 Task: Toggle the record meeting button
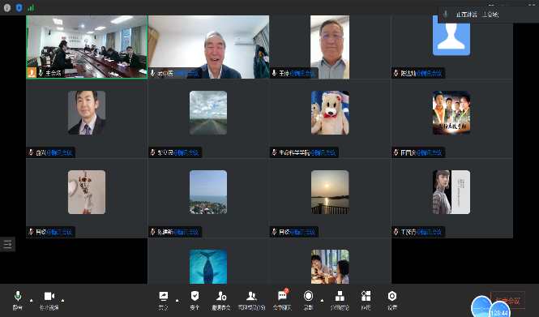[x=308, y=300]
